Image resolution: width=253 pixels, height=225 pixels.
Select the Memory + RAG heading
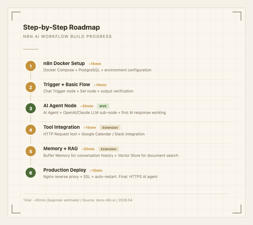60,149
